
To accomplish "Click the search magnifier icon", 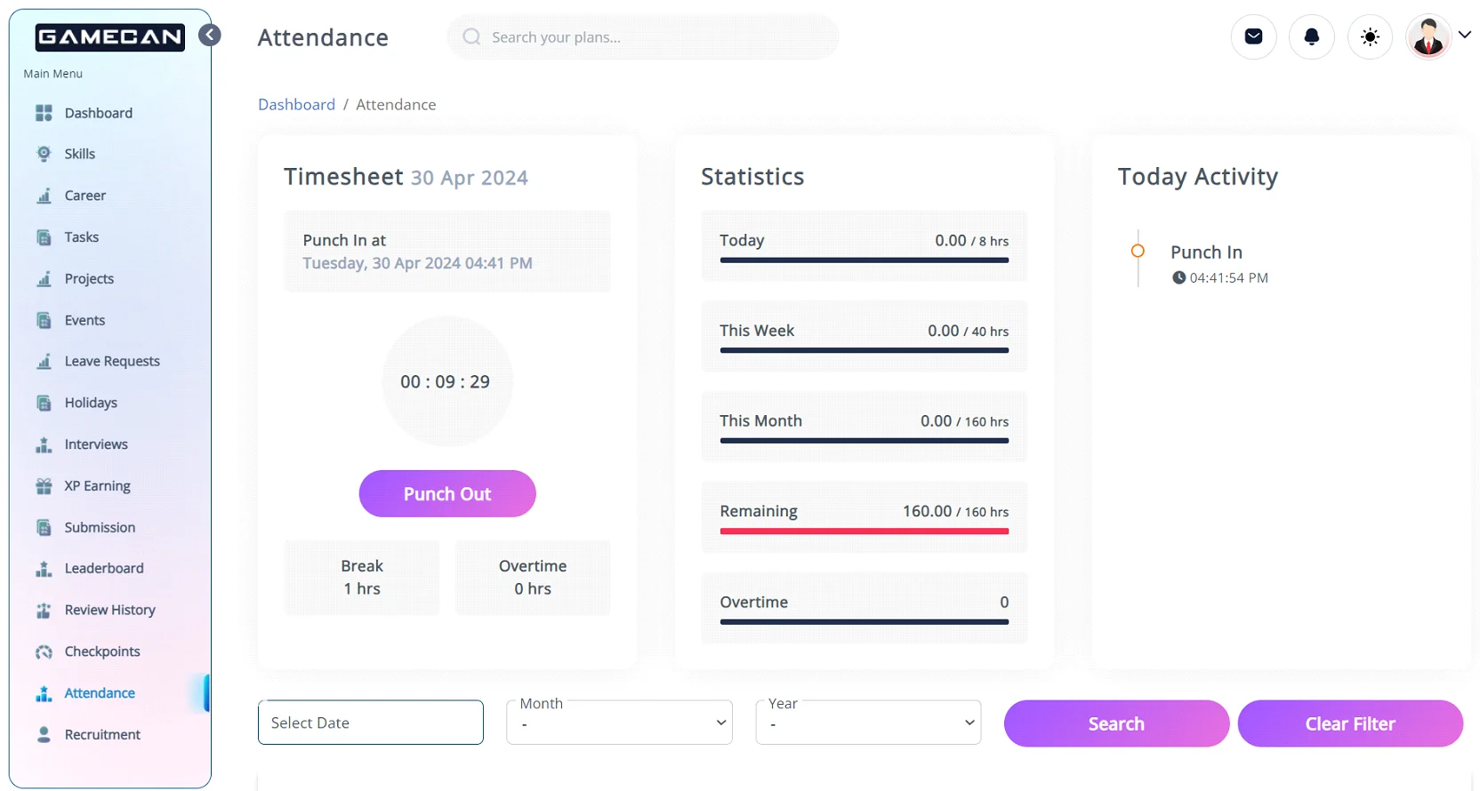I will (472, 36).
